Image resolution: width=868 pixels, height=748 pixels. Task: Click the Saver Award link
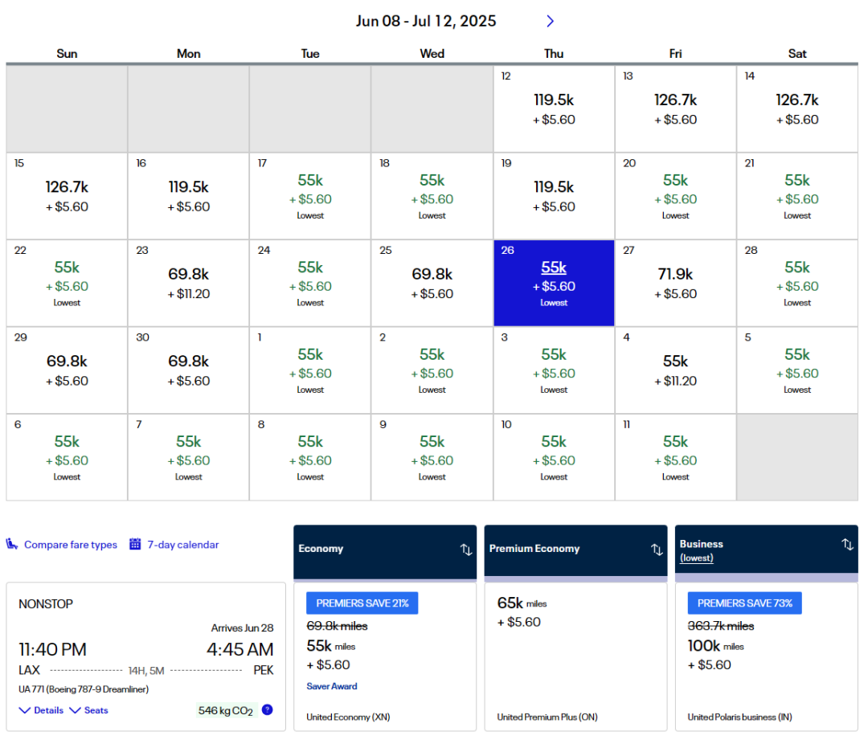pyautogui.click(x=331, y=686)
